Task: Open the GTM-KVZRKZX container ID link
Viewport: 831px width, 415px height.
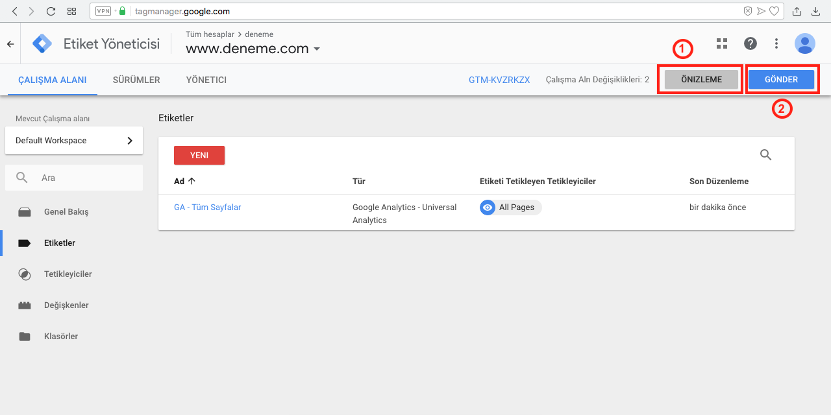Action: pyautogui.click(x=499, y=80)
